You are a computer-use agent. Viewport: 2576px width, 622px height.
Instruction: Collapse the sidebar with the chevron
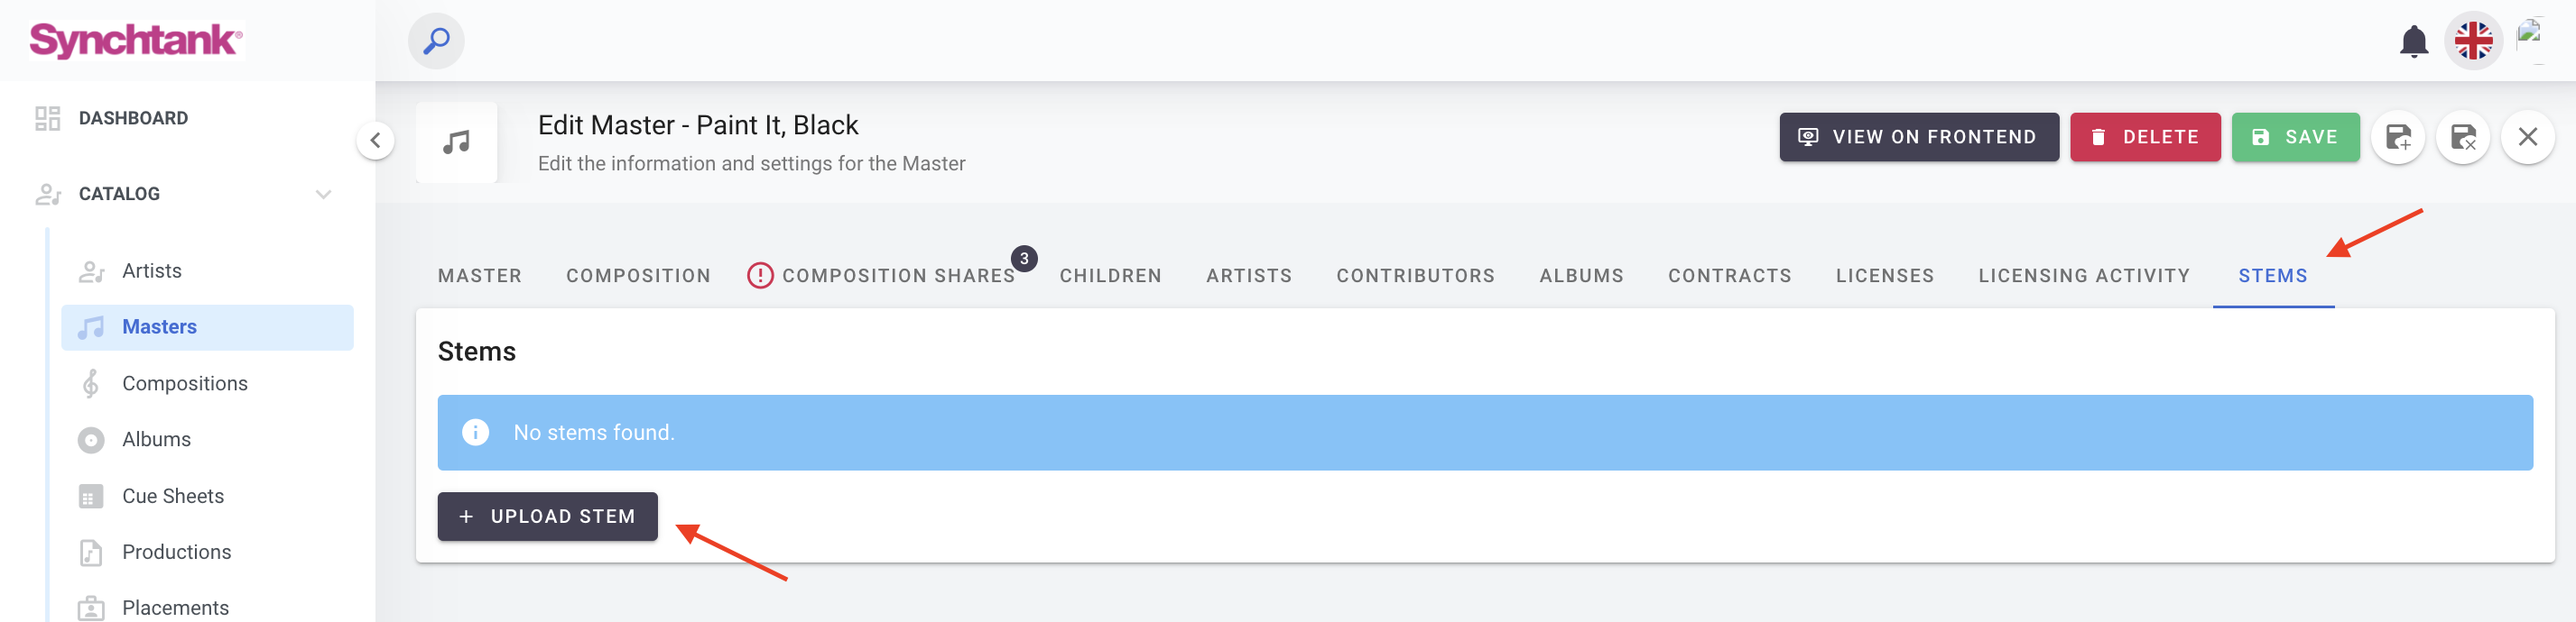click(375, 140)
